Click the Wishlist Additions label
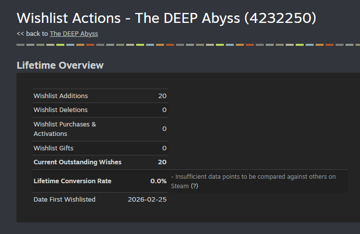This screenshot has height=234, width=360. (x=61, y=96)
